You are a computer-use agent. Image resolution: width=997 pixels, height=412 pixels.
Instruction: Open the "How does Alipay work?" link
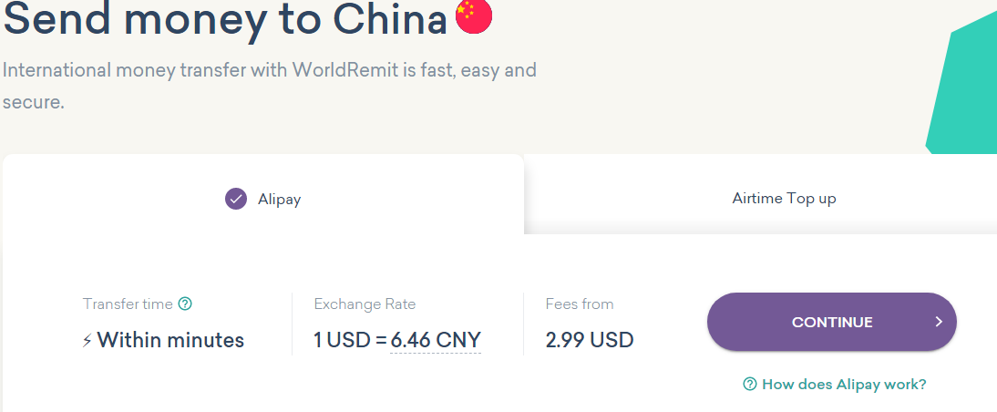tap(844, 385)
